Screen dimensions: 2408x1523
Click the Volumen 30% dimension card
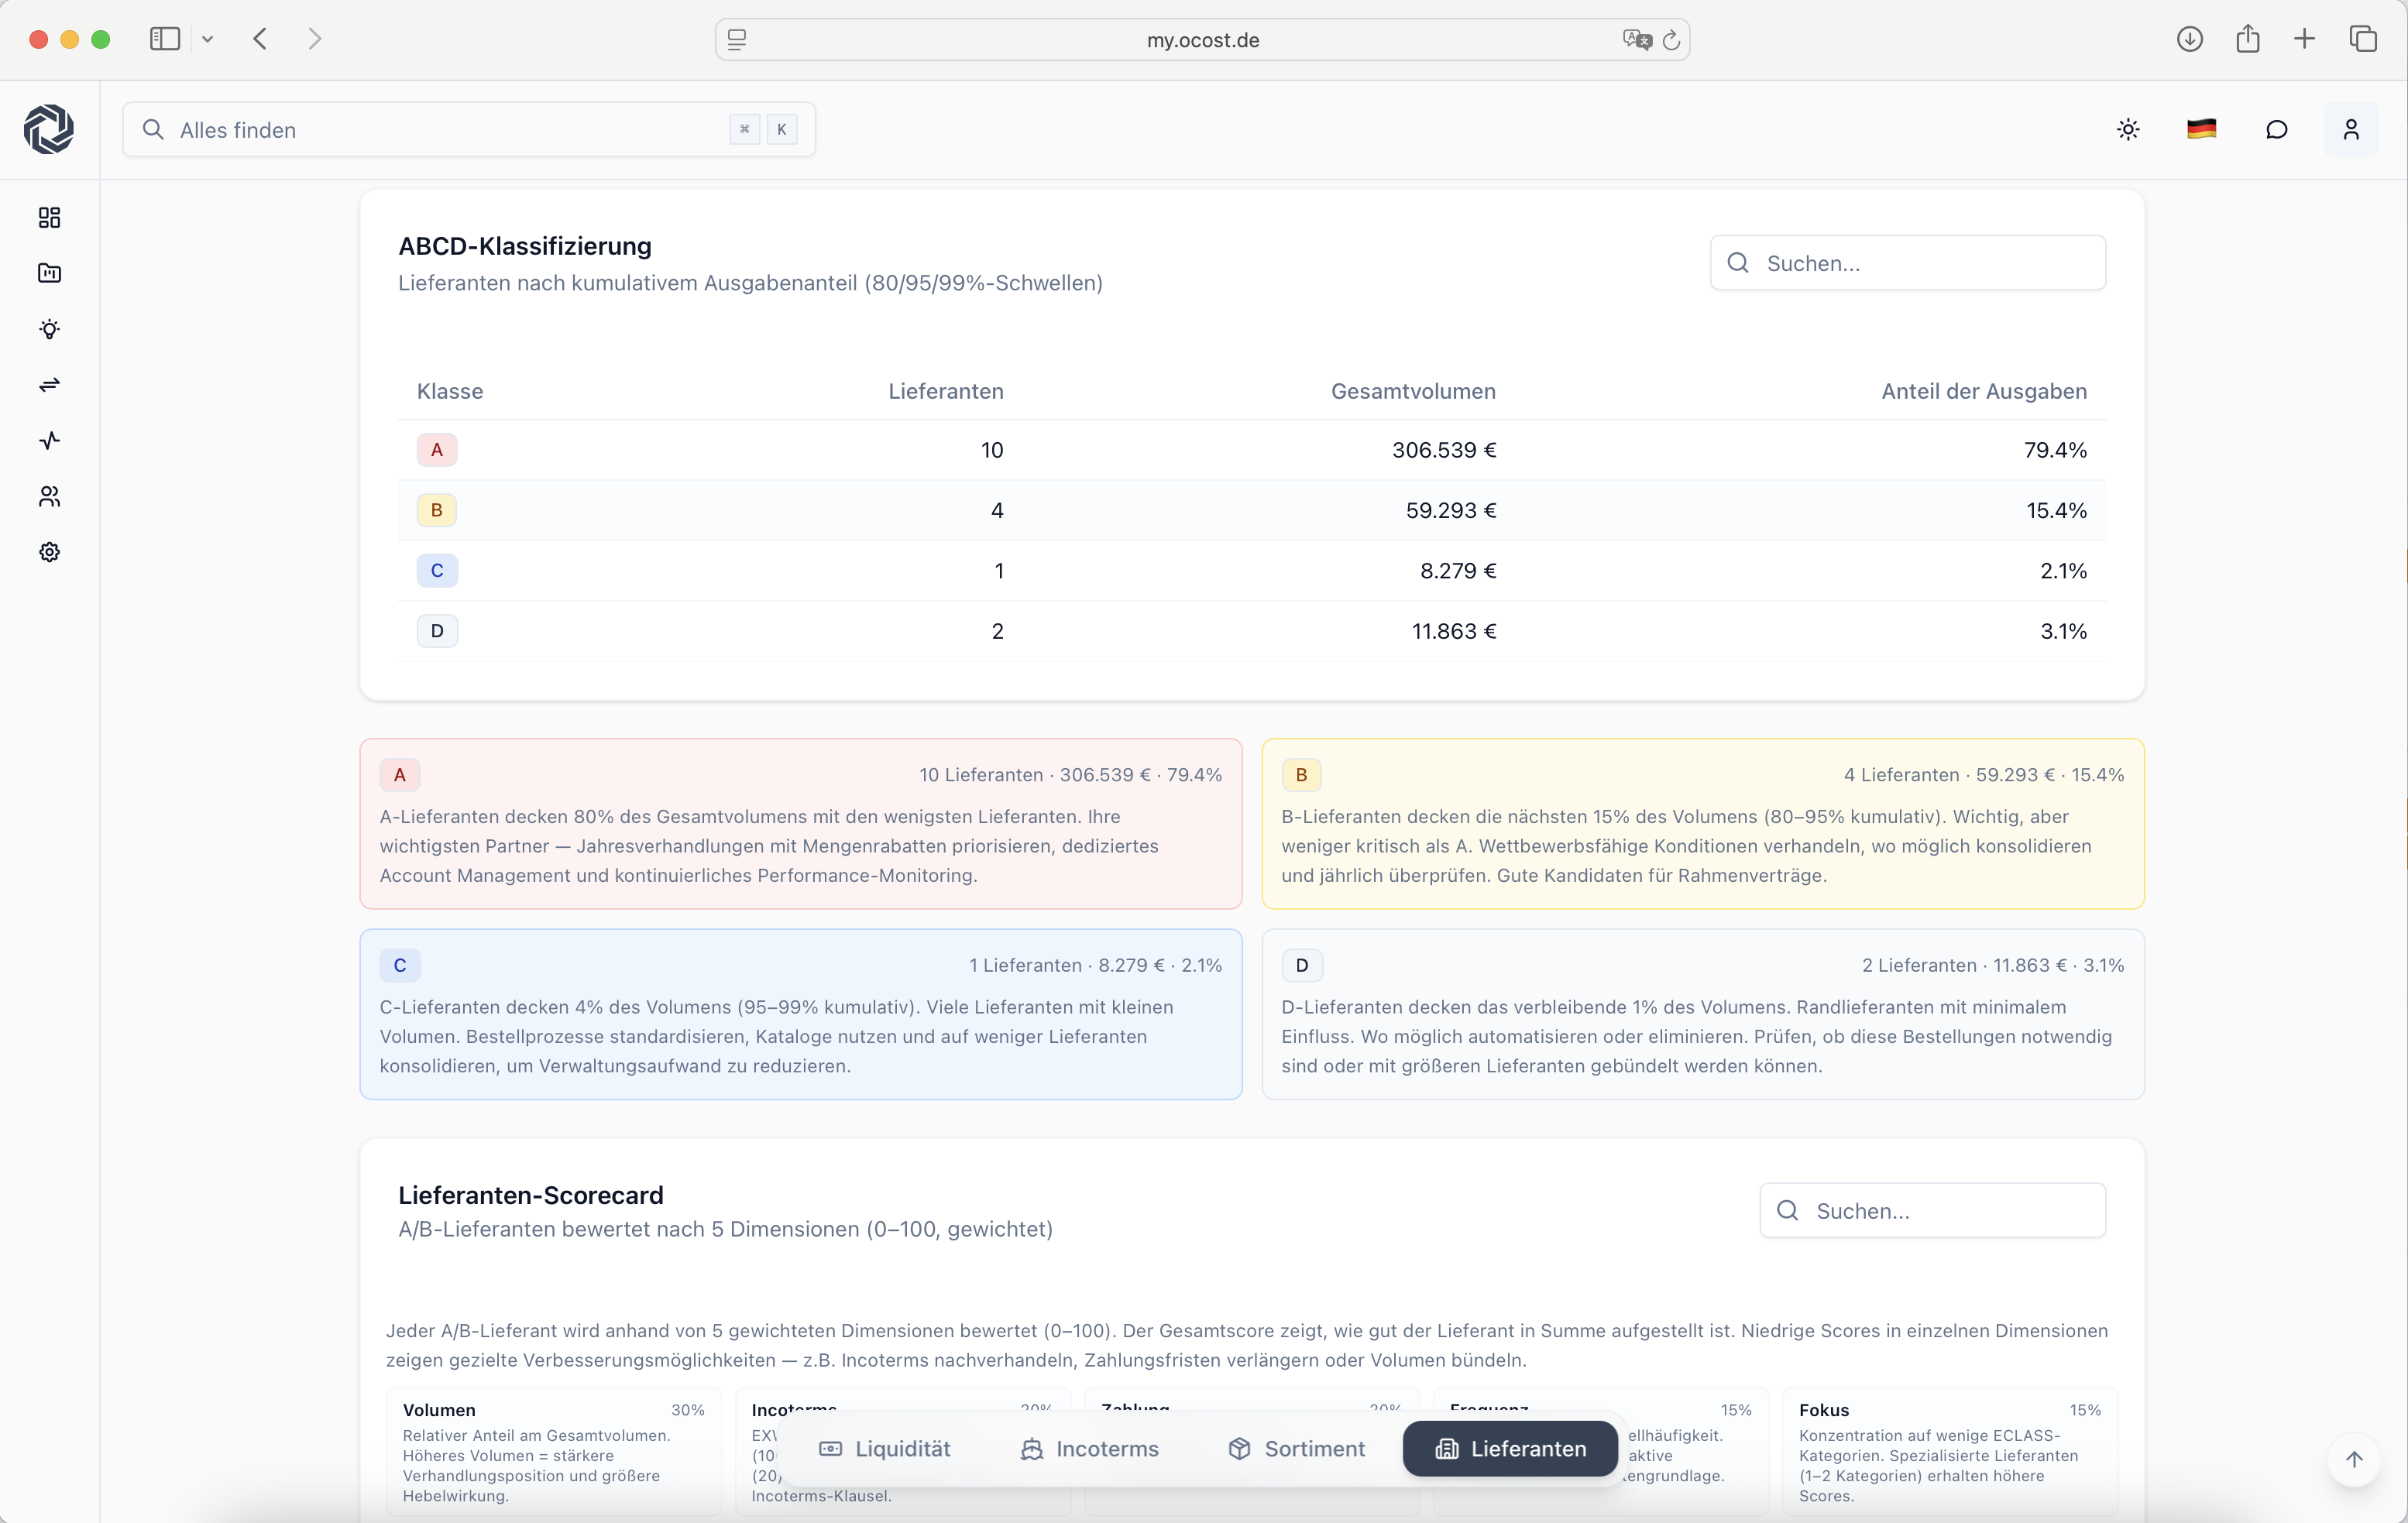(554, 1451)
